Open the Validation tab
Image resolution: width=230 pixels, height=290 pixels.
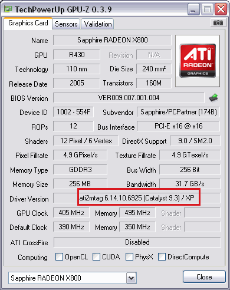(98, 24)
